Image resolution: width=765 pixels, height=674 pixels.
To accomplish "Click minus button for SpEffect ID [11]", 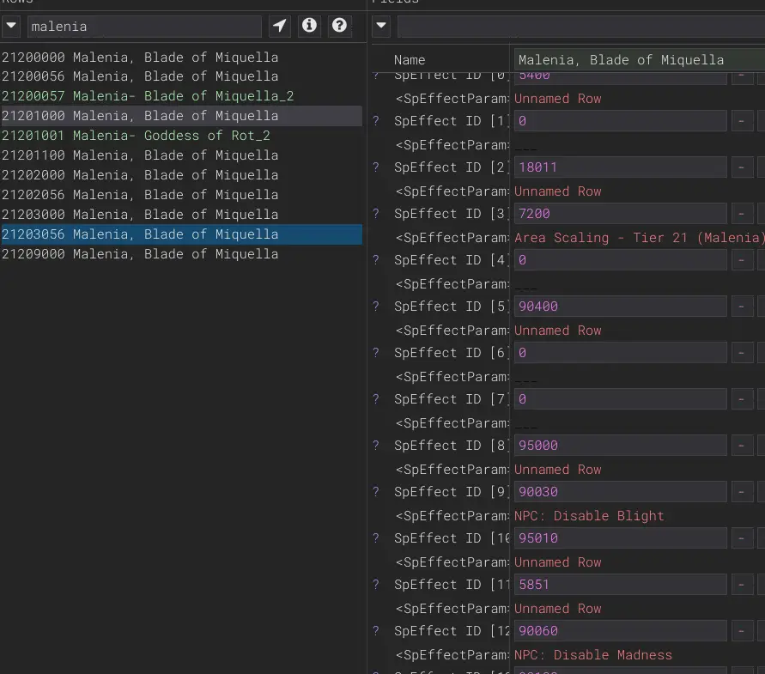I will pyautogui.click(x=742, y=585).
